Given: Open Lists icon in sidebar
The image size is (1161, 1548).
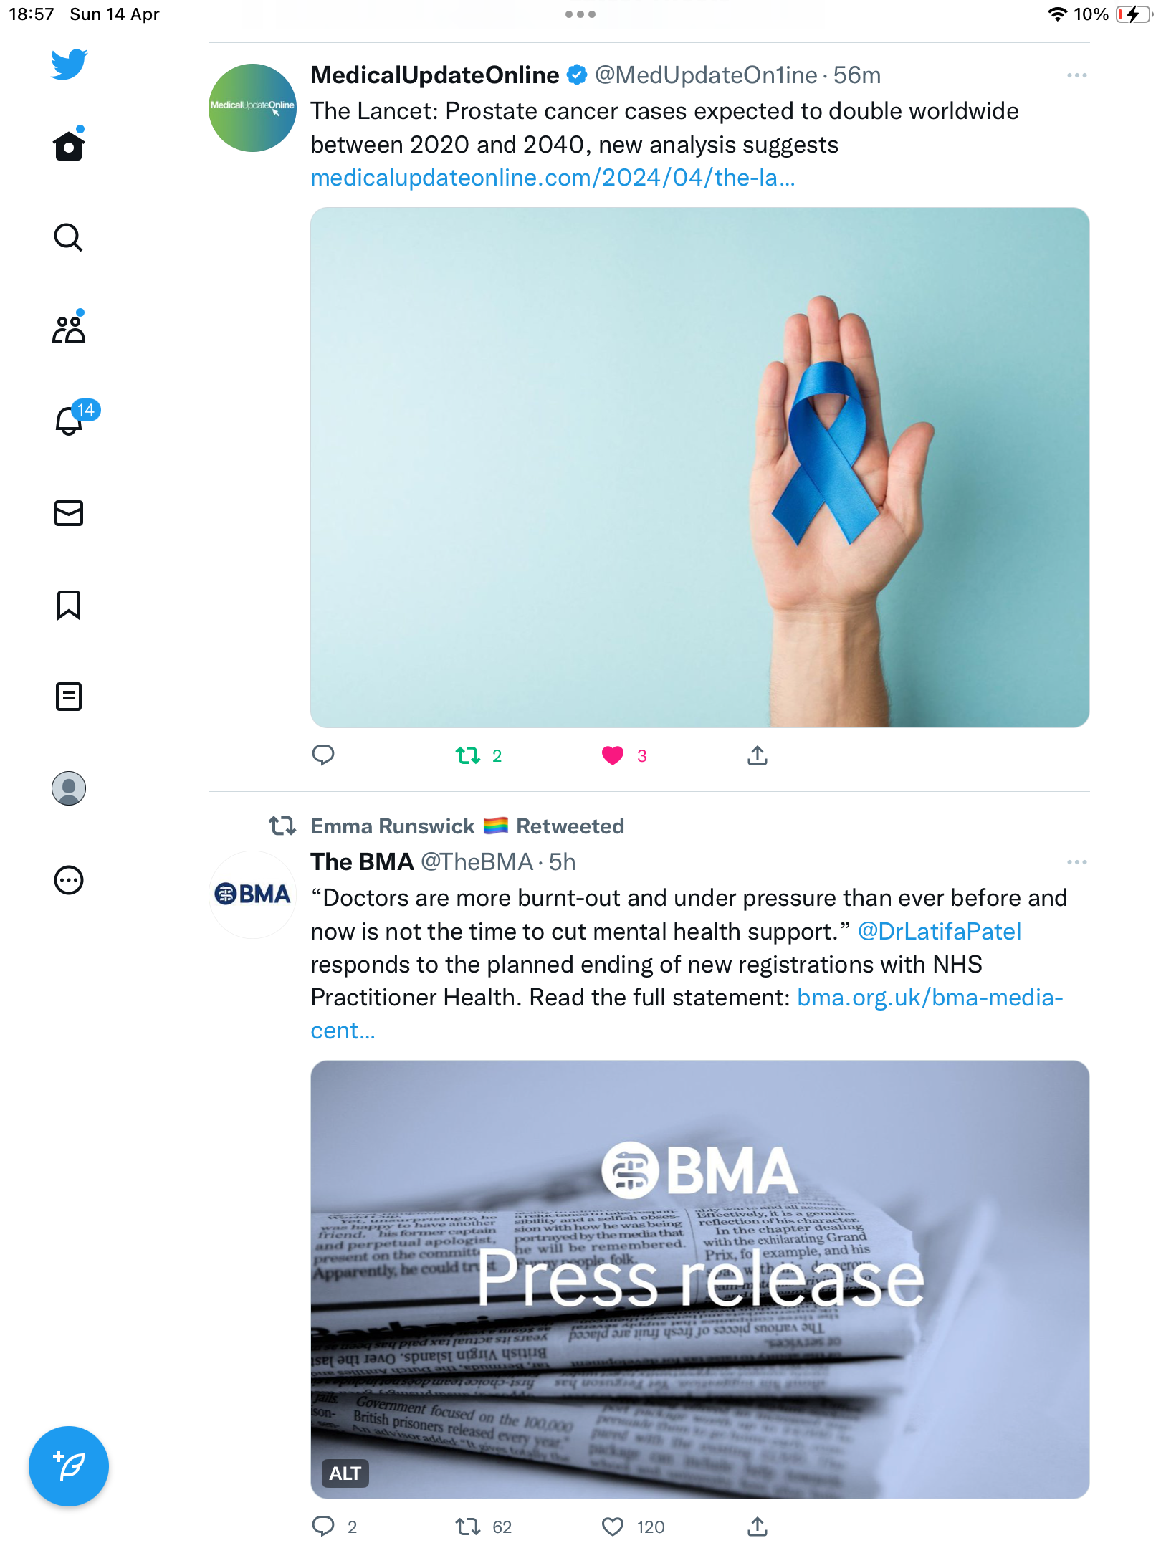Looking at the screenshot, I should (x=69, y=697).
